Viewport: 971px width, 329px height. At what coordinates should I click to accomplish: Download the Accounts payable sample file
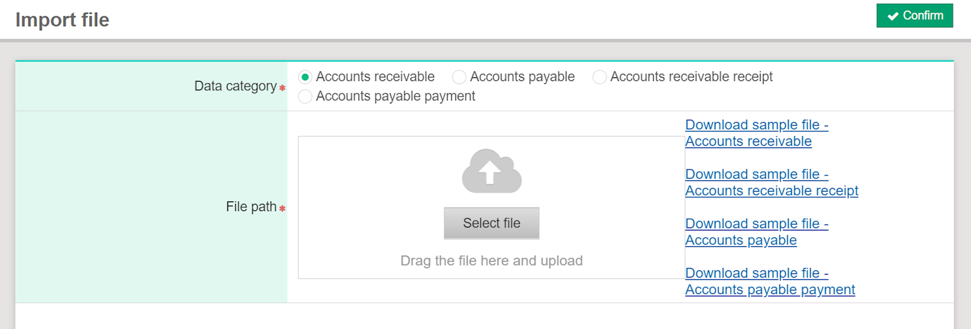(756, 232)
